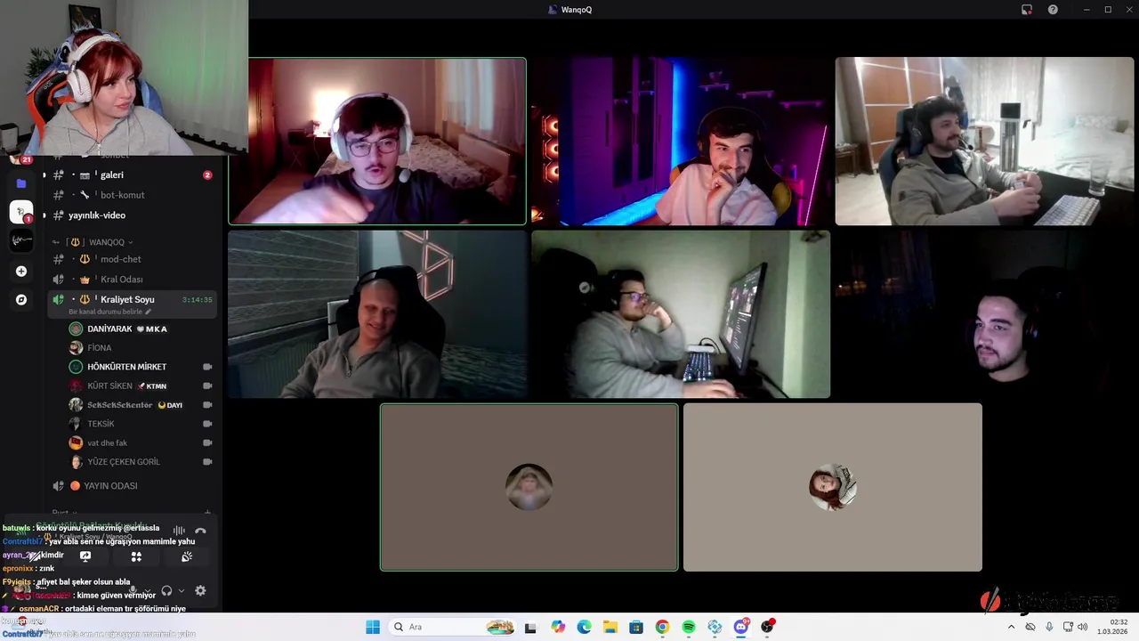The image size is (1139, 641).
Task: Focus the green-outlined avatar tile
Action: point(529,487)
